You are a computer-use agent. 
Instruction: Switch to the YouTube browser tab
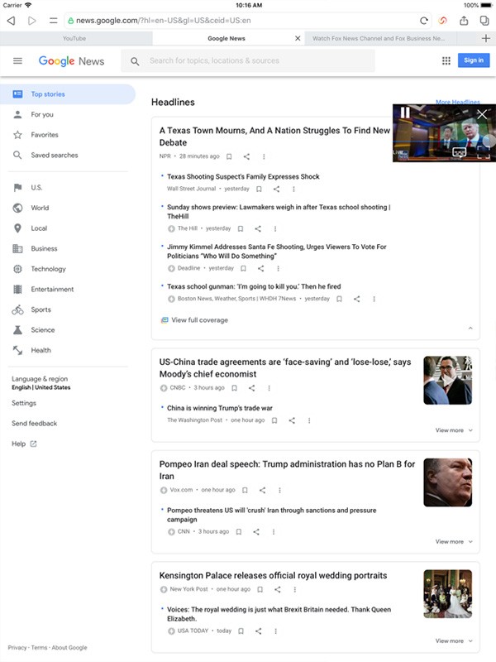tap(74, 38)
